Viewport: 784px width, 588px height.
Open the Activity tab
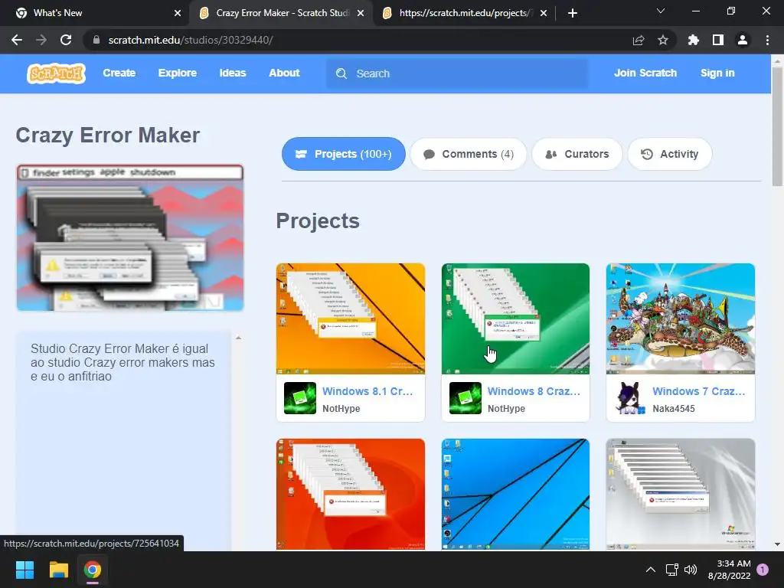point(669,154)
